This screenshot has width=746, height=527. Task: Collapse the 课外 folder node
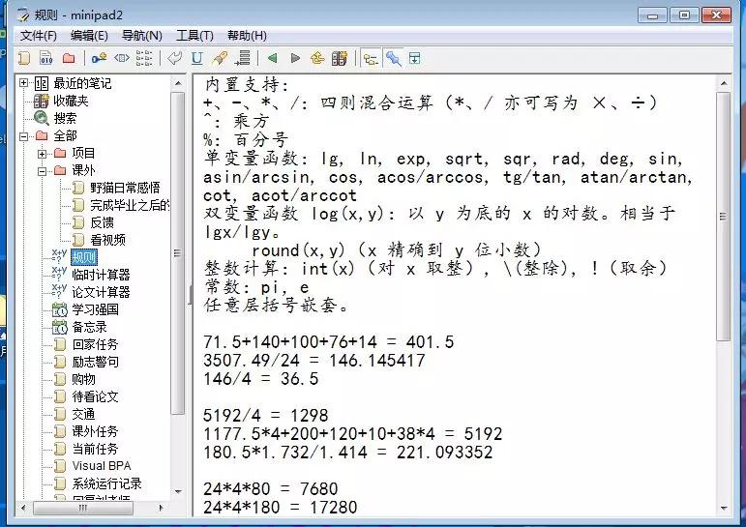click(42, 171)
